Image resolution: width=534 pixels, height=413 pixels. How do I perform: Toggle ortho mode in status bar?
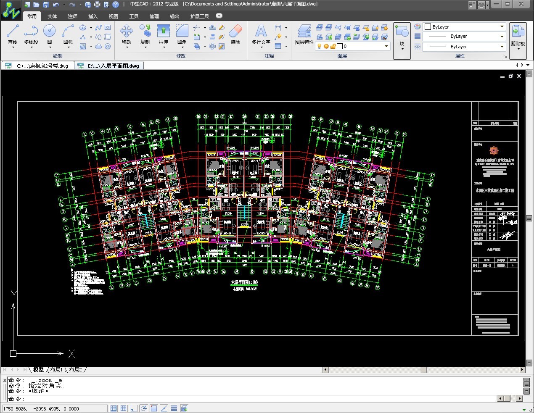coord(133,408)
